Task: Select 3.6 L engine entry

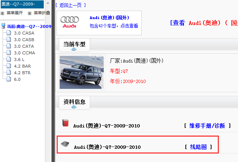Action: 19,60
